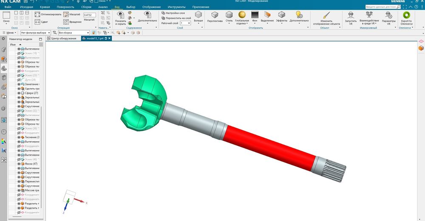Image resolution: width=425 pixels, height=221 pixels.
Task: Click the black Фон background swatch
Action: point(255,14)
